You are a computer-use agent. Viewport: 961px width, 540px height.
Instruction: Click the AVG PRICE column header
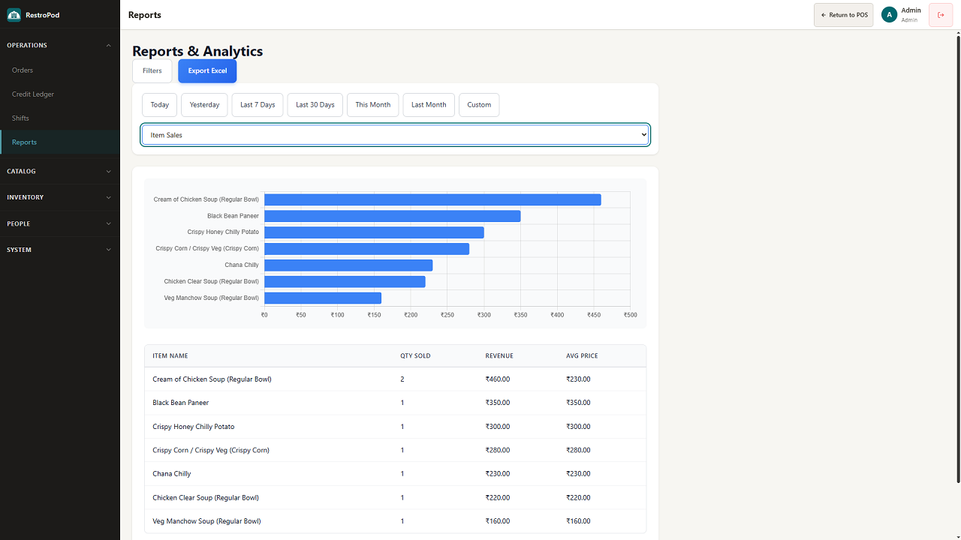[x=582, y=356]
